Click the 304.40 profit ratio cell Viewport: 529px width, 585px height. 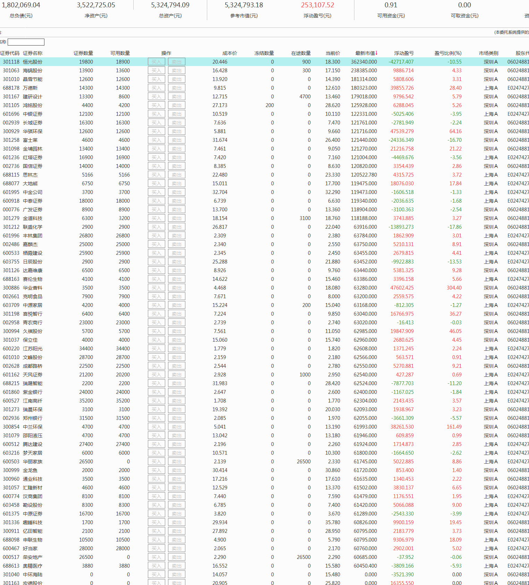tap(454, 288)
